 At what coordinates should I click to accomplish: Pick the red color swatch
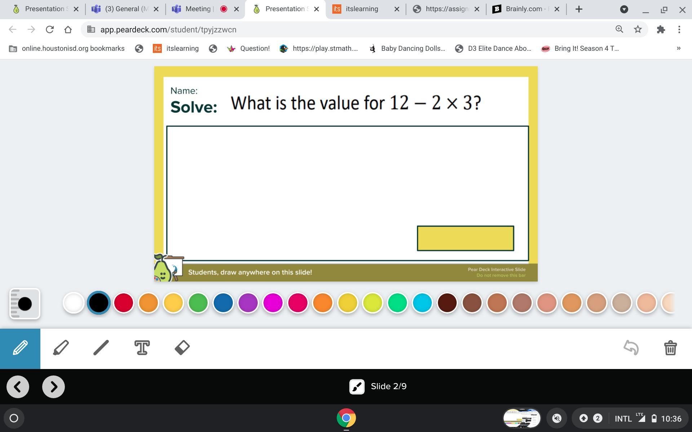click(124, 303)
